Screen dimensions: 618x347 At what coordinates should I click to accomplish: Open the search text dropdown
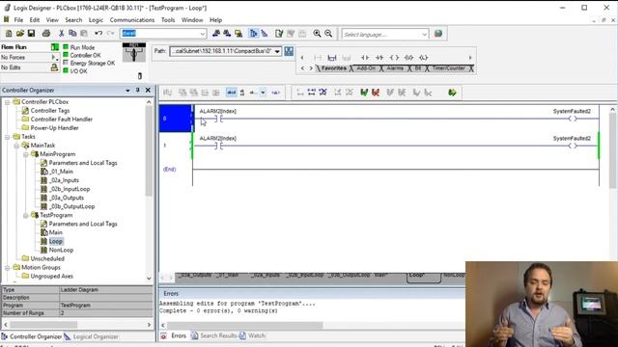tap(202, 34)
